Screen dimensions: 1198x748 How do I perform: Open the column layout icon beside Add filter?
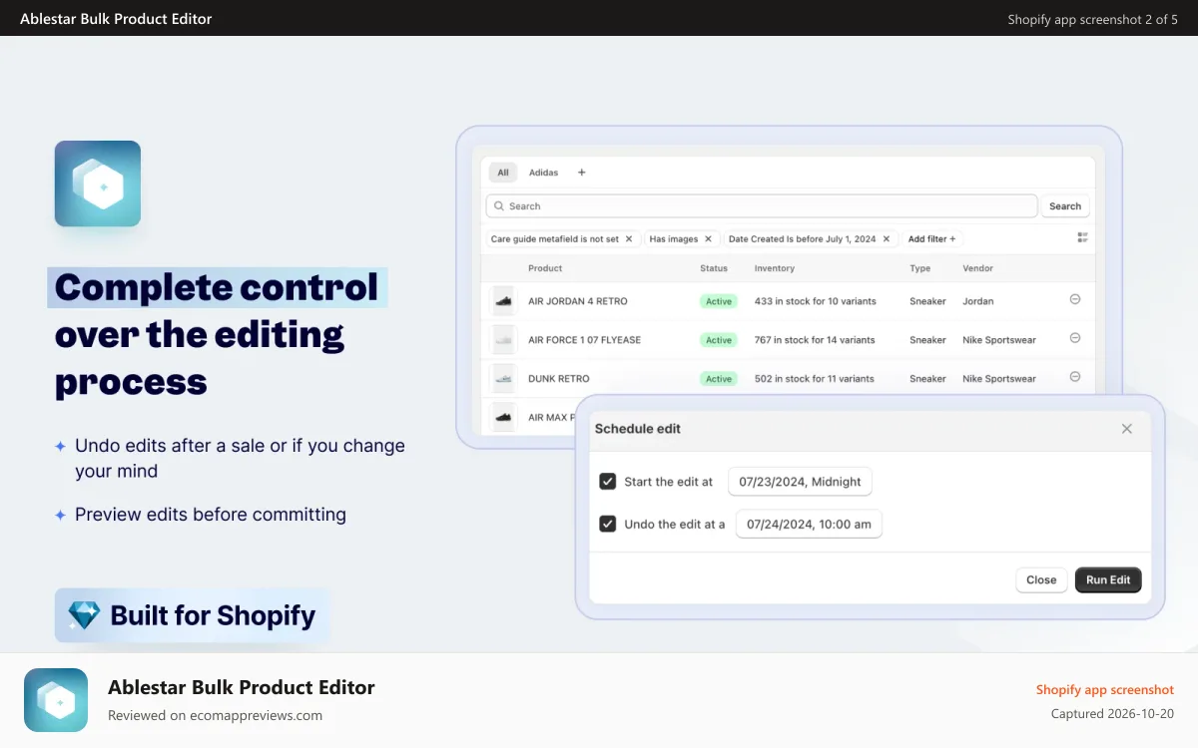[x=1083, y=238]
